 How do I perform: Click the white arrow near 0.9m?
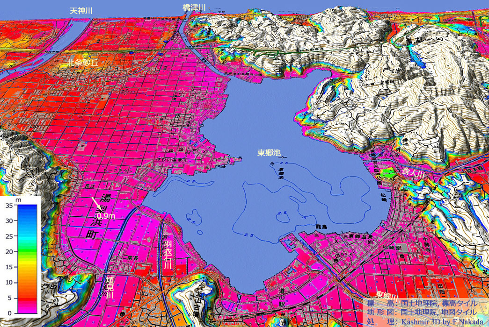97,204
